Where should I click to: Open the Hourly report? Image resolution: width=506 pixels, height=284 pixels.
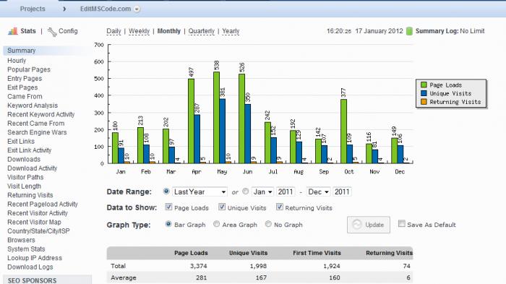coord(17,61)
